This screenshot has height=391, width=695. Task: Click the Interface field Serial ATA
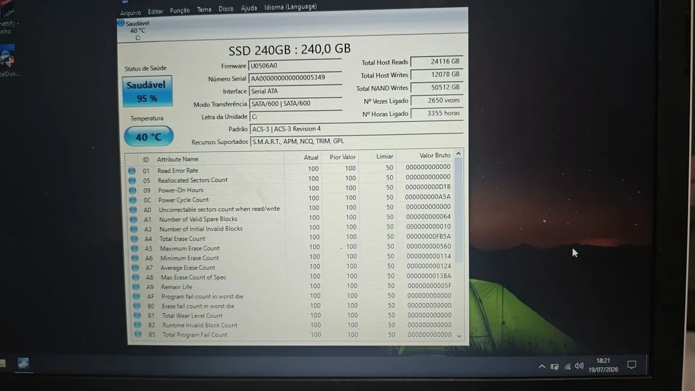295,91
